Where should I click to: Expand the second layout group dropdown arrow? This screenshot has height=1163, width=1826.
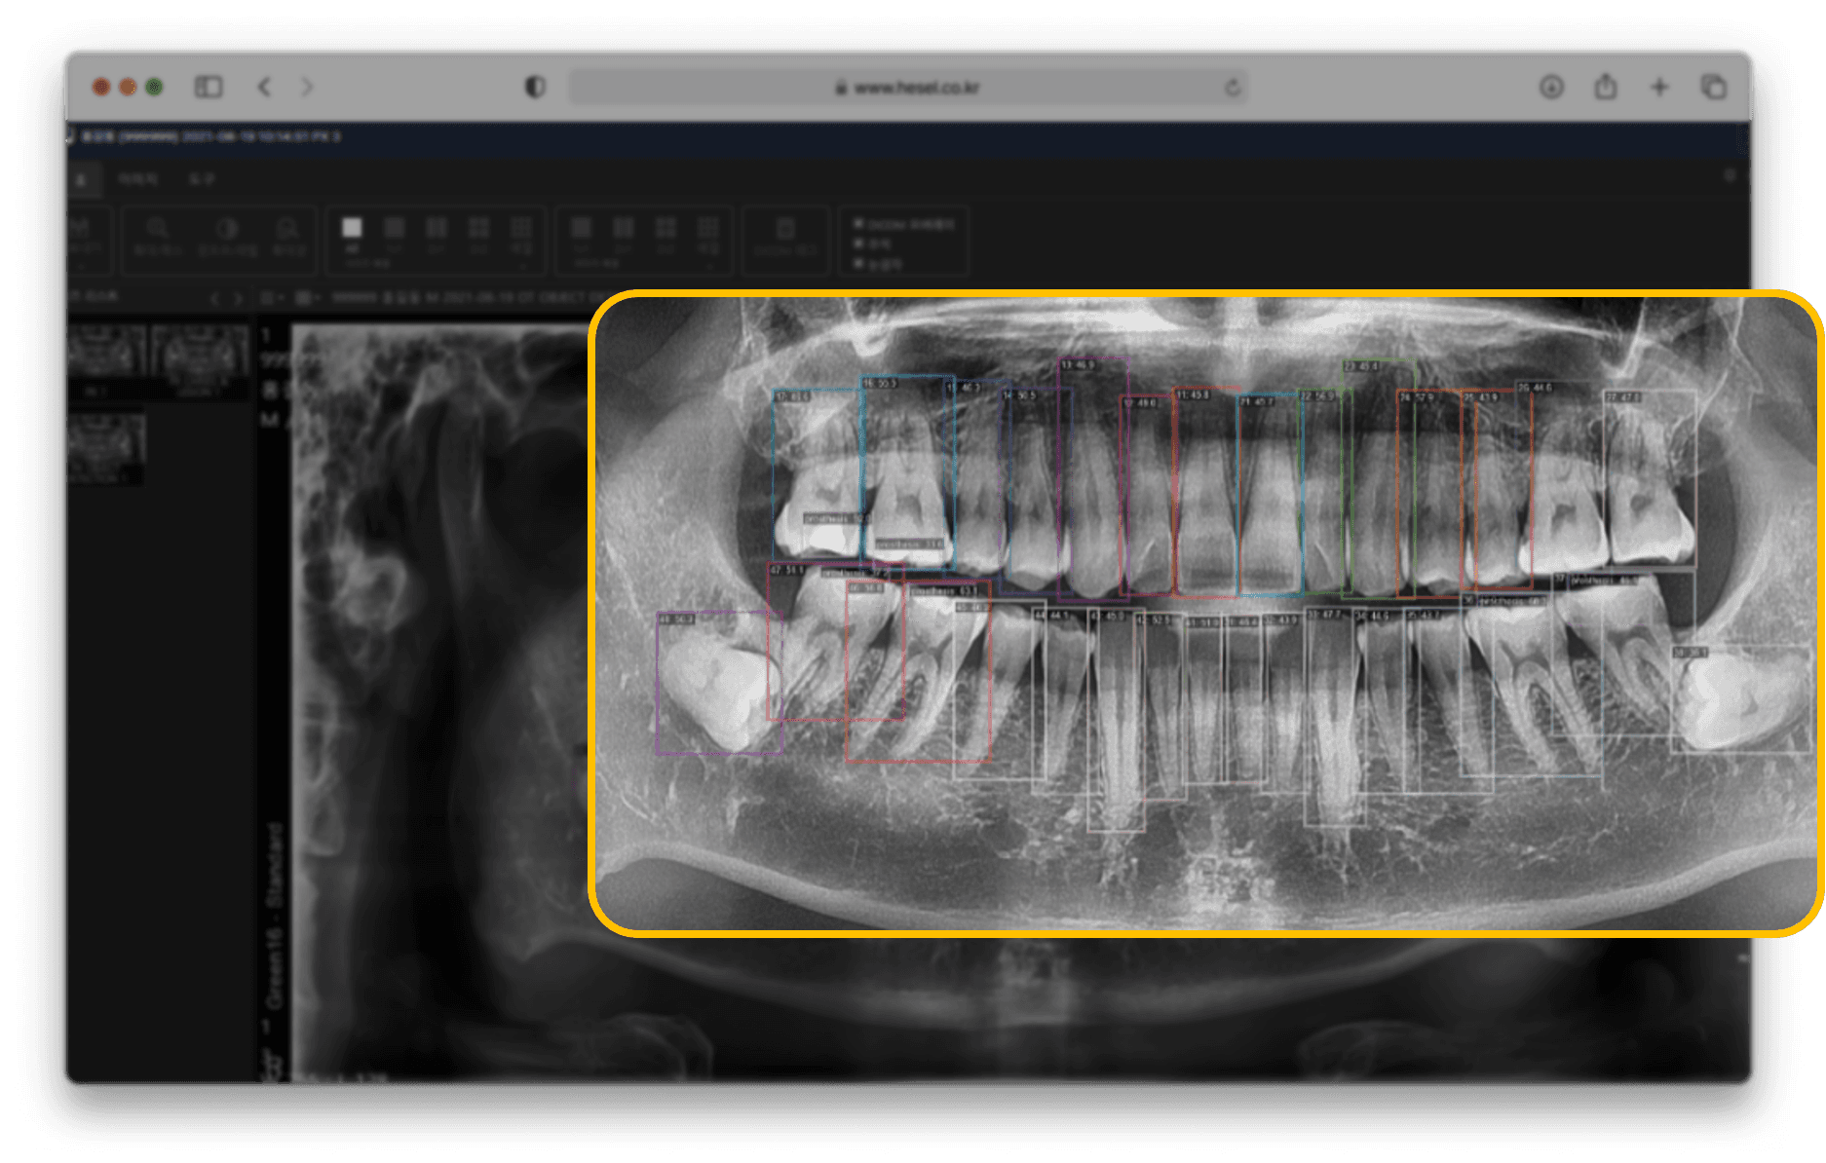coord(710,265)
